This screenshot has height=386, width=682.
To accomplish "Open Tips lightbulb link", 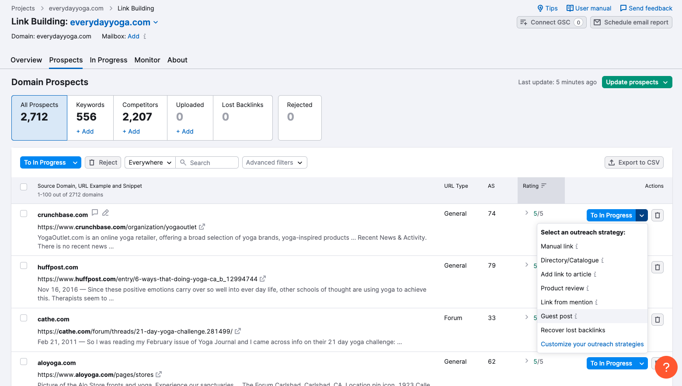I will click(x=547, y=8).
